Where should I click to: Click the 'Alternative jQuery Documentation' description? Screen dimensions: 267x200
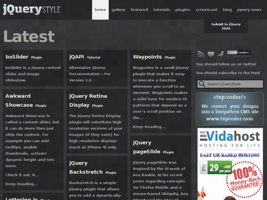(90, 74)
